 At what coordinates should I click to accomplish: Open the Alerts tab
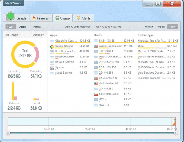[x=83, y=18]
